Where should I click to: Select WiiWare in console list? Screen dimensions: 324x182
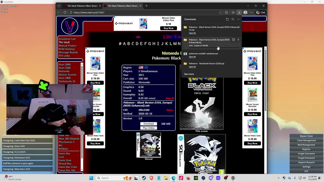(63, 149)
